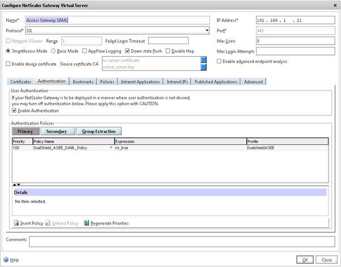The width and height of the screenshot is (341, 267).
Task: Click the Regenerate Priorities icon
Action: coord(87,223)
